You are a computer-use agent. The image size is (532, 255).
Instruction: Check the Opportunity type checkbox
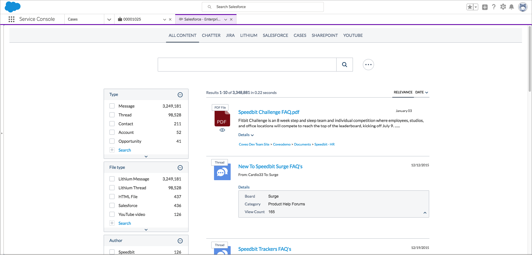(112, 141)
